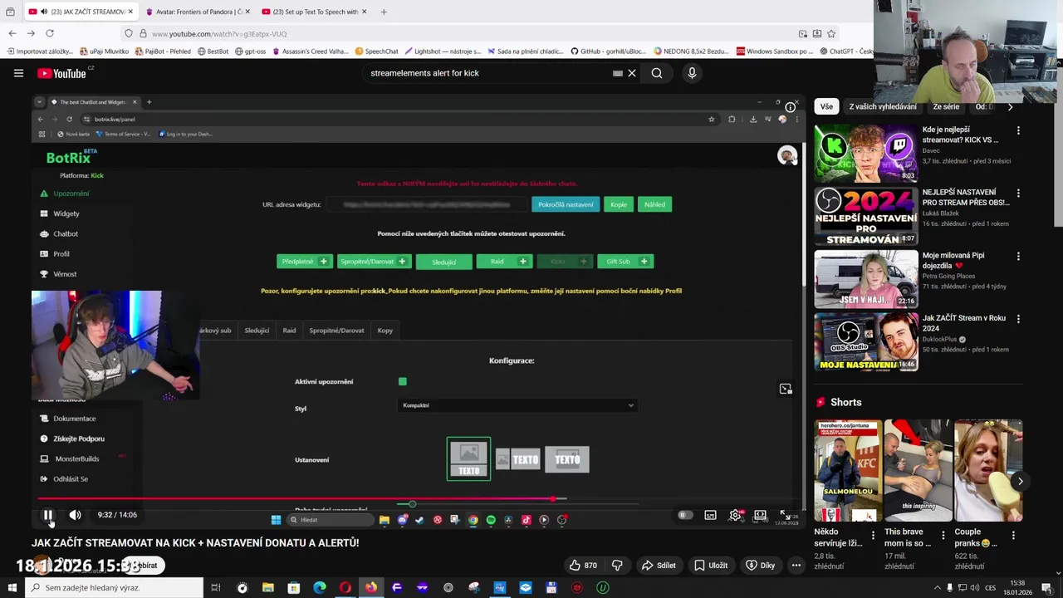The height and width of the screenshot is (598, 1063).
Task: Pause the YouTube video
Action: (x=48, y=515)
